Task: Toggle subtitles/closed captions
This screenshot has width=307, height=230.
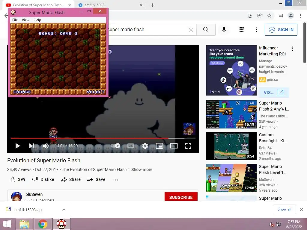Action: tap(131, 146)
